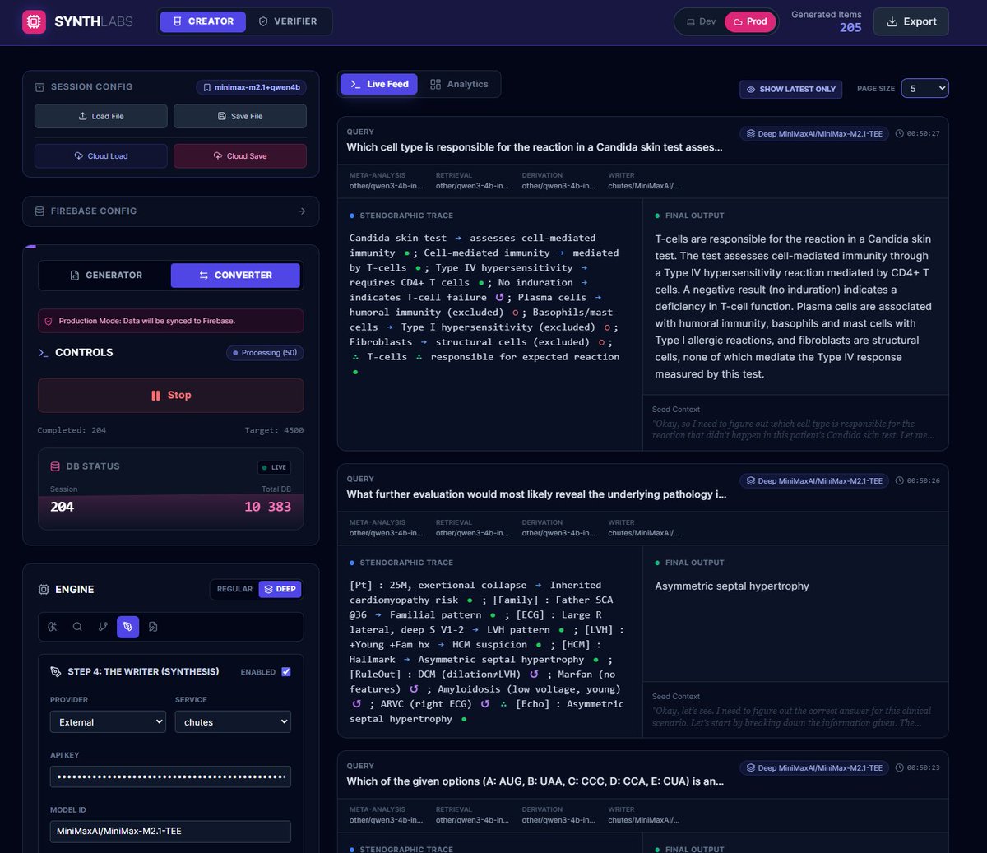Screen dimensions: 987x853
Task: Select the retrieval magnifier step icon
Action: pos(77,627)
